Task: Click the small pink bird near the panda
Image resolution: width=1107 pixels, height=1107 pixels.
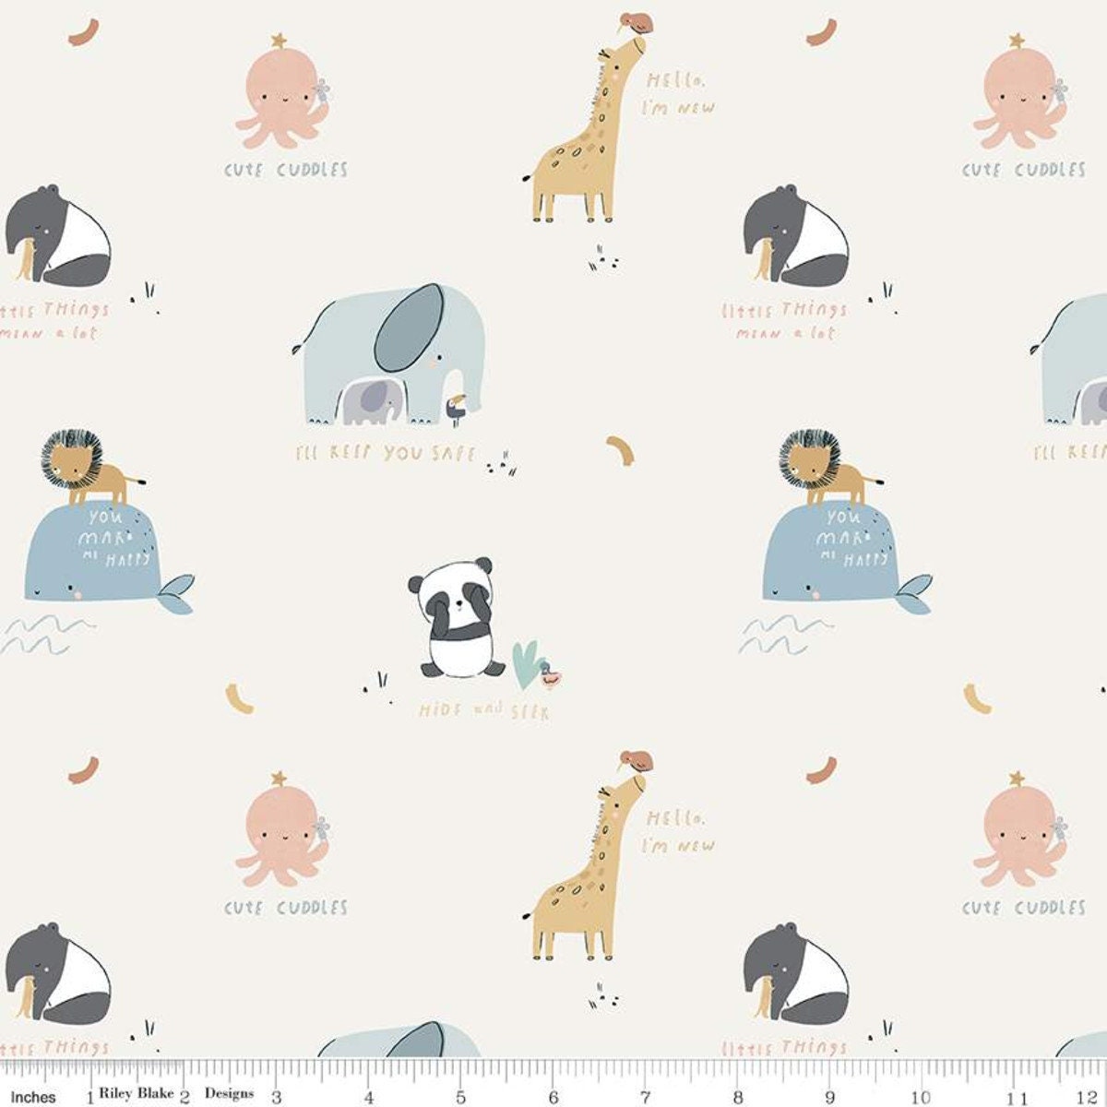Action: pos(551,676)
